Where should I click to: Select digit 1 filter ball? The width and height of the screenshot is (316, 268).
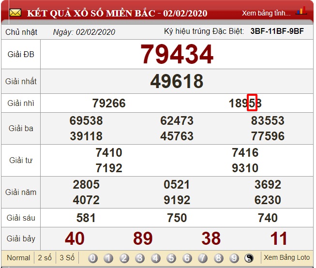[108, 258]
